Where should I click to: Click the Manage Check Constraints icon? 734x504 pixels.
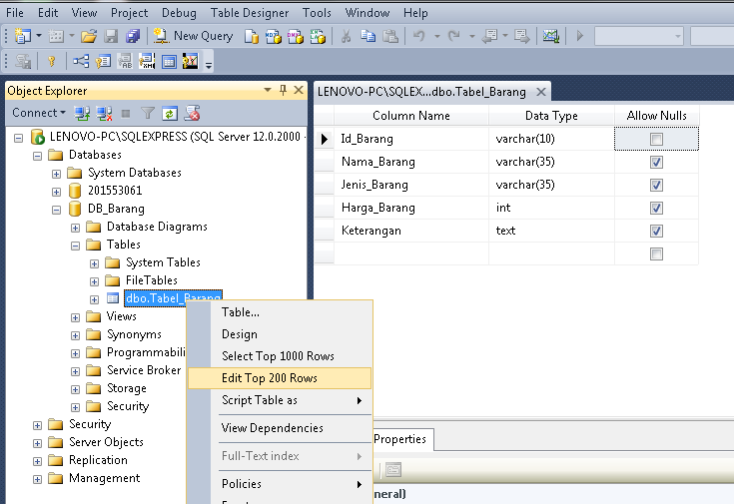click(169, 61)
